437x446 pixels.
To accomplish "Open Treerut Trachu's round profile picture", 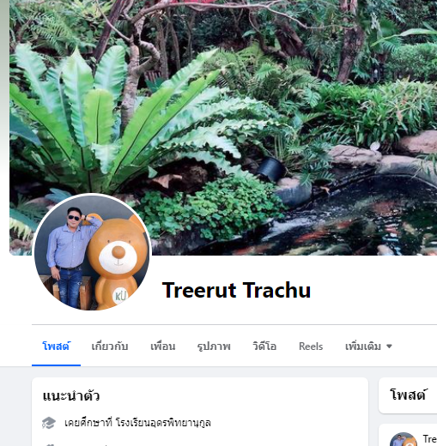I will (92, 252).
